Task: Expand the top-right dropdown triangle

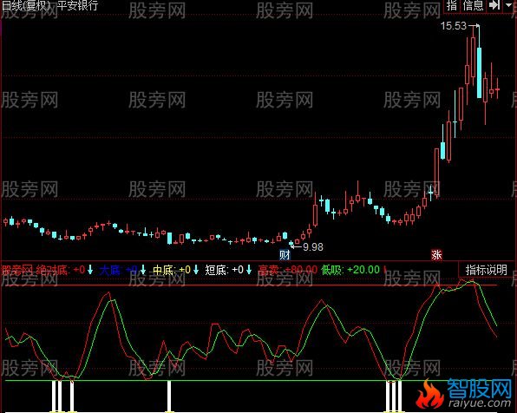Action: point(508,5)
